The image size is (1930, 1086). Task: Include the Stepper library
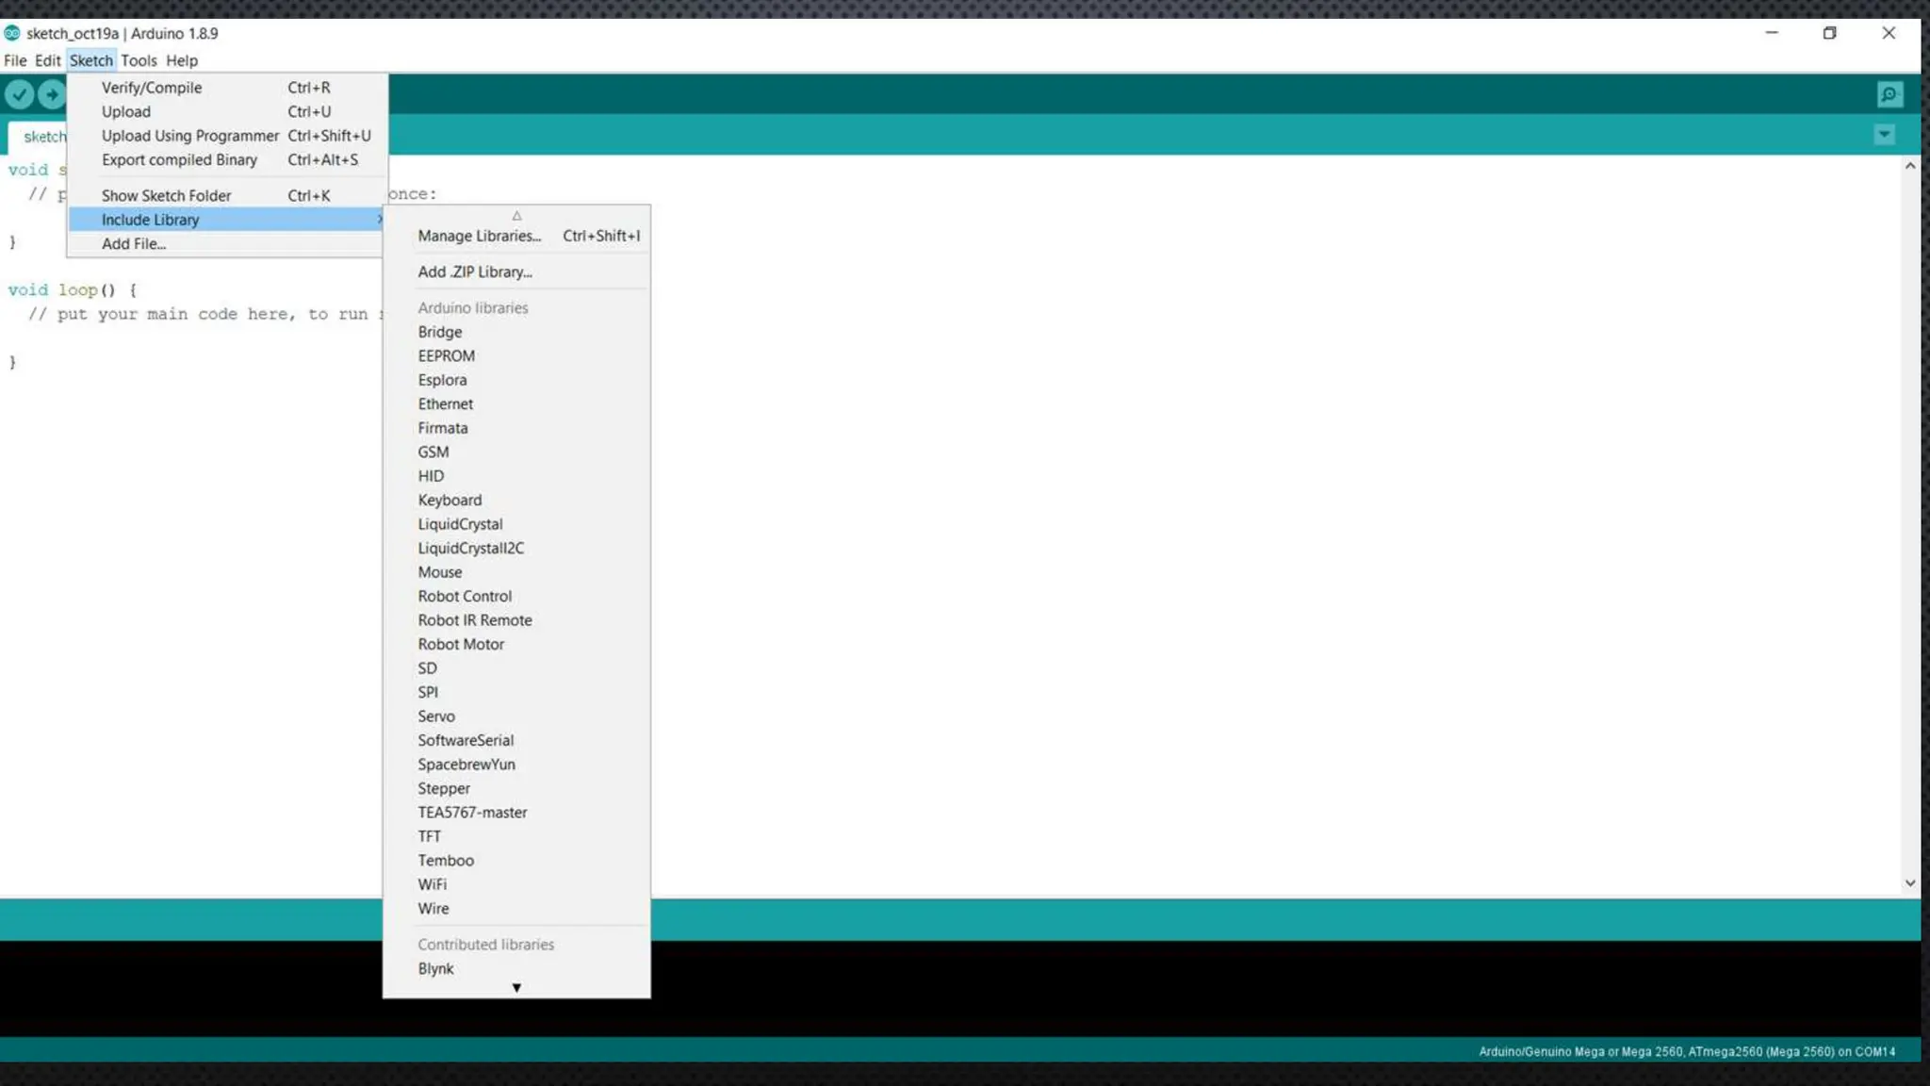(x=516, y=789)
